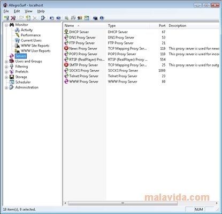The height and width of the screenshot is (214, 222).
Task: Click the POP3 Proxy Server row icon
Action: [x=66, y=54]
